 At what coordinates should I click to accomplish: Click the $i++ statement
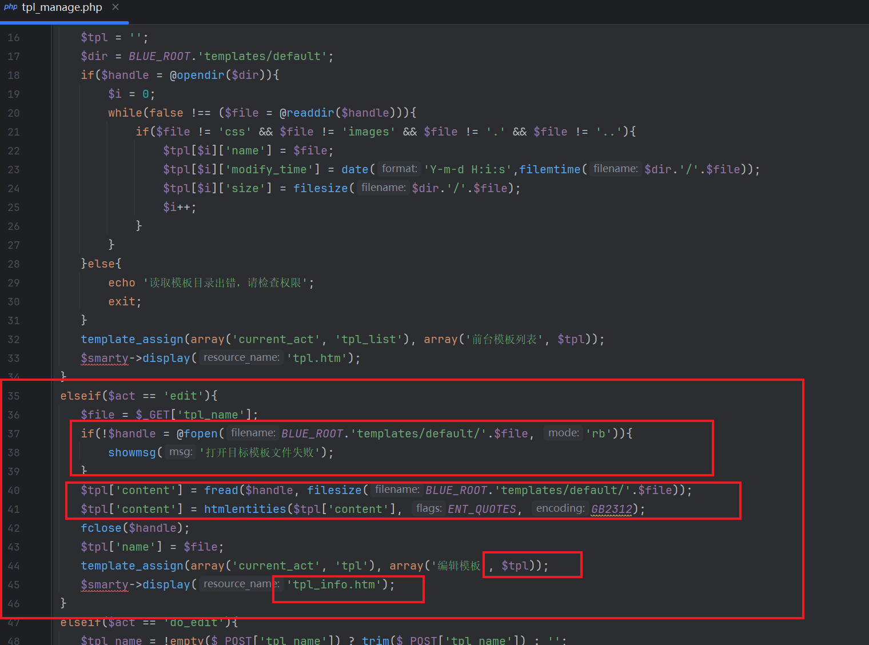point(180,207)
